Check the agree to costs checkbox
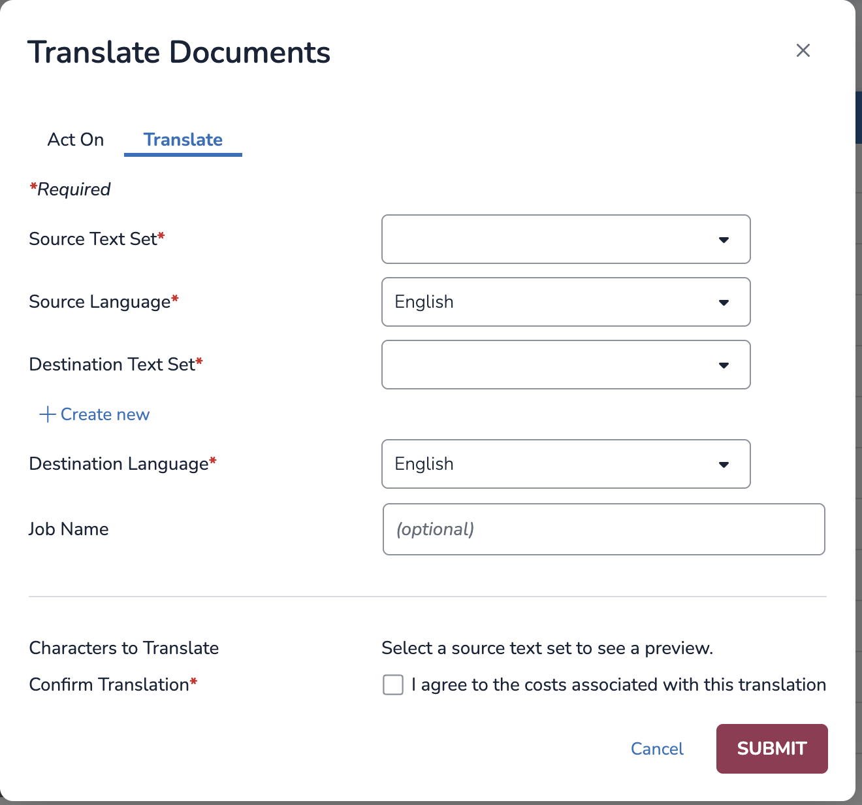Viewport: 862px width, 805px height. click(x=393, y=685)
